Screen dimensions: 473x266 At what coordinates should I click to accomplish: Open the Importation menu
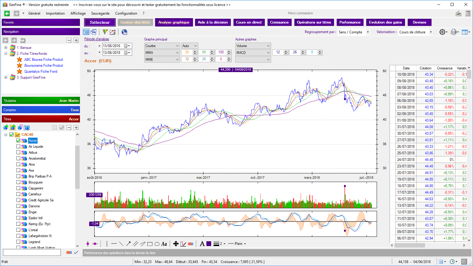pyautogui.click(x=55, y=13)
